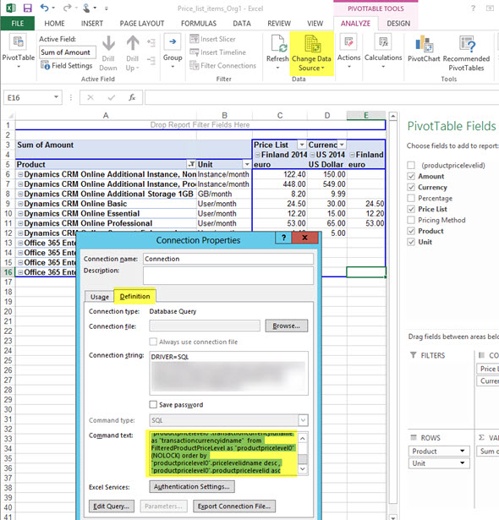Open Unit dropdown in ROWS area
499x520 pixels.
point(462,463)
